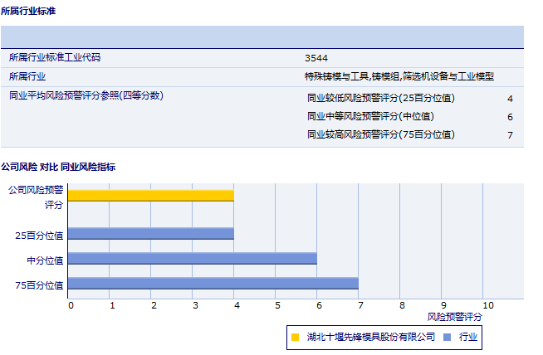Viewport: 543px width, 355px height.
Task: Click the 公司风险 对比 同业风险指标 heading
Action: (58, 167)
